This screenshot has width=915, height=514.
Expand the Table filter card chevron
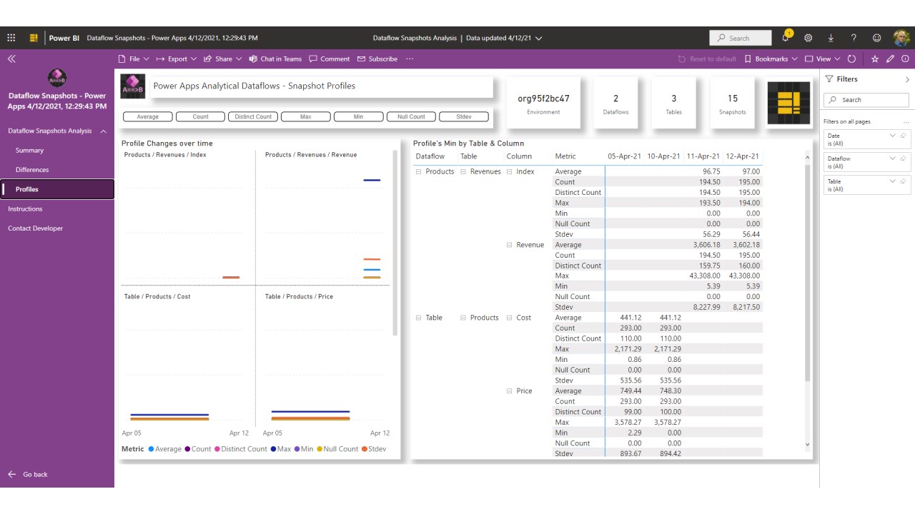point(892,181)
